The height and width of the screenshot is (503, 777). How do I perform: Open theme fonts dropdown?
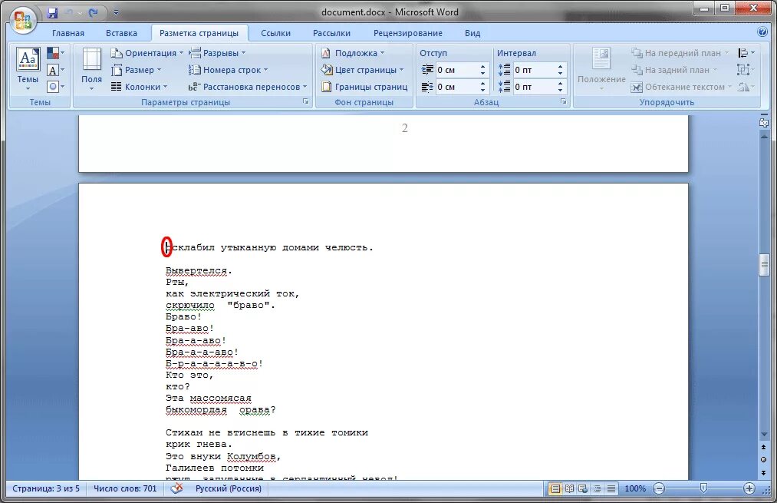tap(55, 70)
